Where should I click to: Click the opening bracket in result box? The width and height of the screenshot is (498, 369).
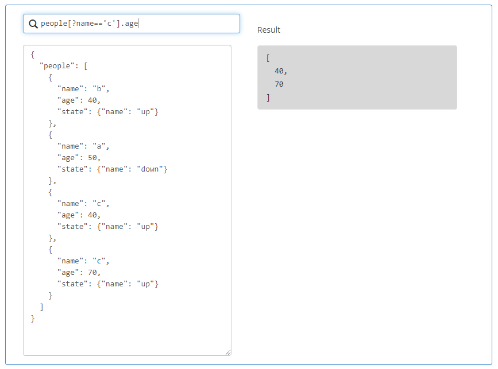coord(268,58)
